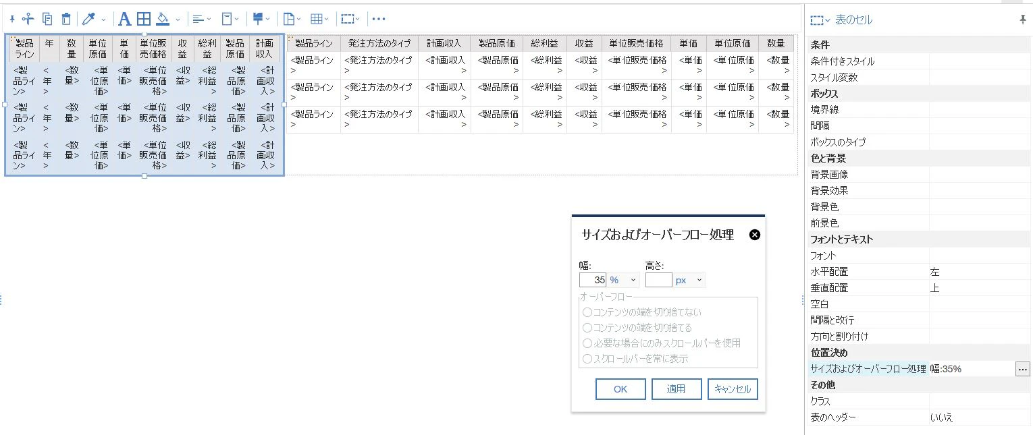The height and width of the screenshot is (435, 1033).
Task: Click the background color paint bucket icon
Action: (163, 19)
